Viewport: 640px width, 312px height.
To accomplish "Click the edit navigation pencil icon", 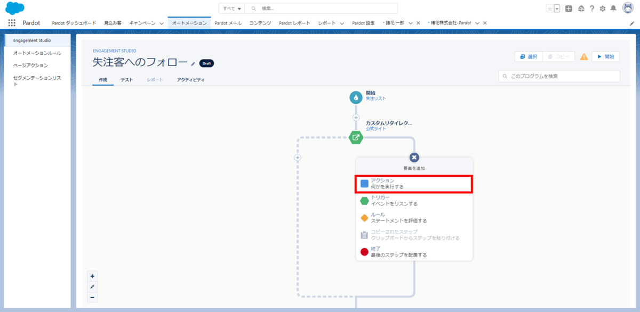I will [x=632, y=23].
